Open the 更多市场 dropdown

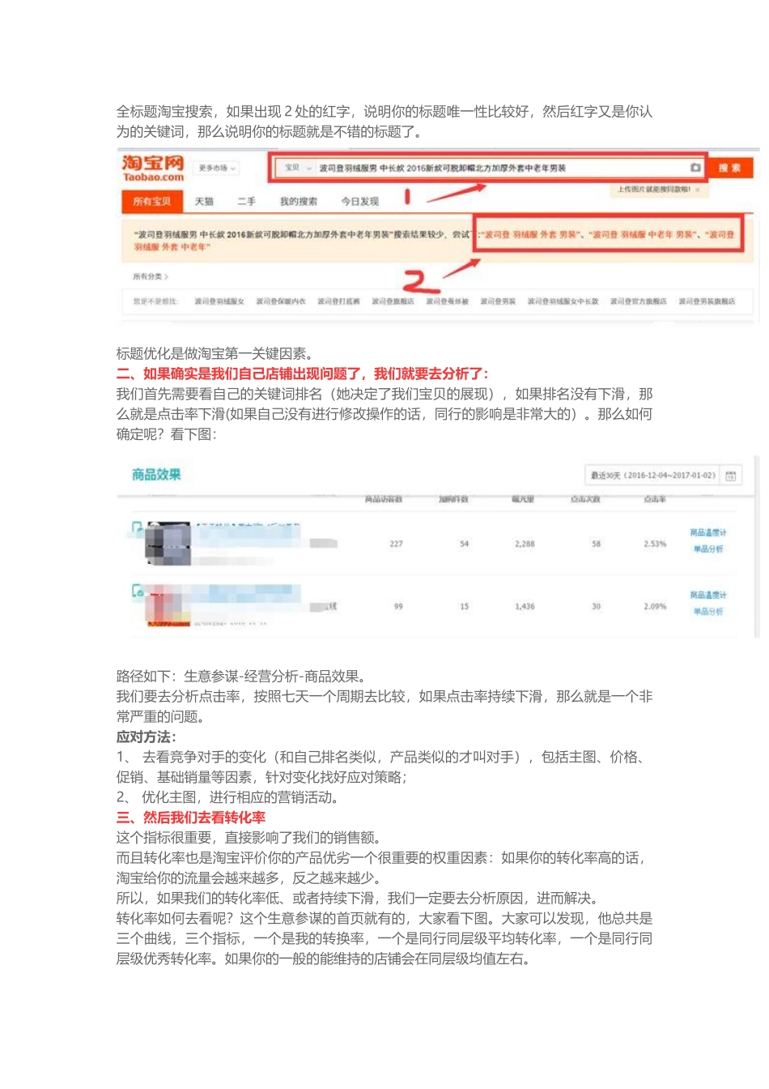(x=217, y=168)
